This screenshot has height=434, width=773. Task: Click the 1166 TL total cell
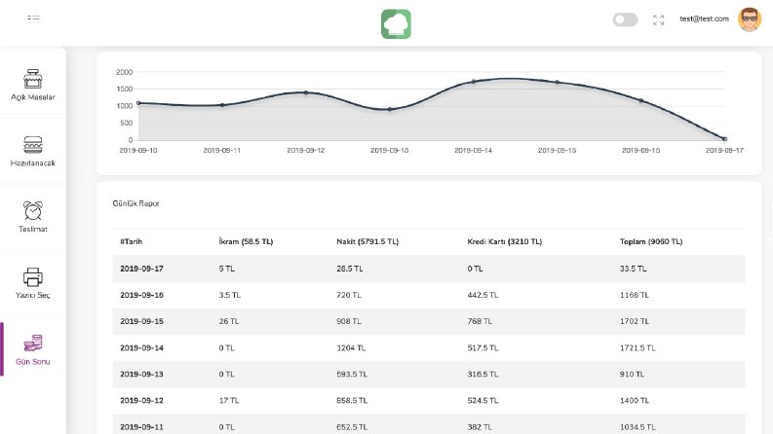pyautogui.click(x=635, y=295)
